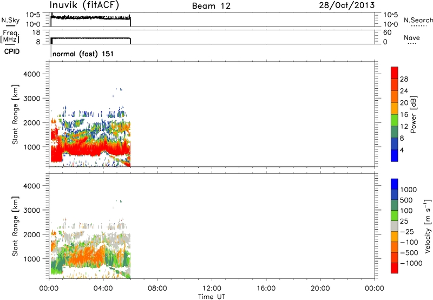Click the '16:00' time tick label
The height and width of the screenshot is (300, 433).
pos(266,289)
